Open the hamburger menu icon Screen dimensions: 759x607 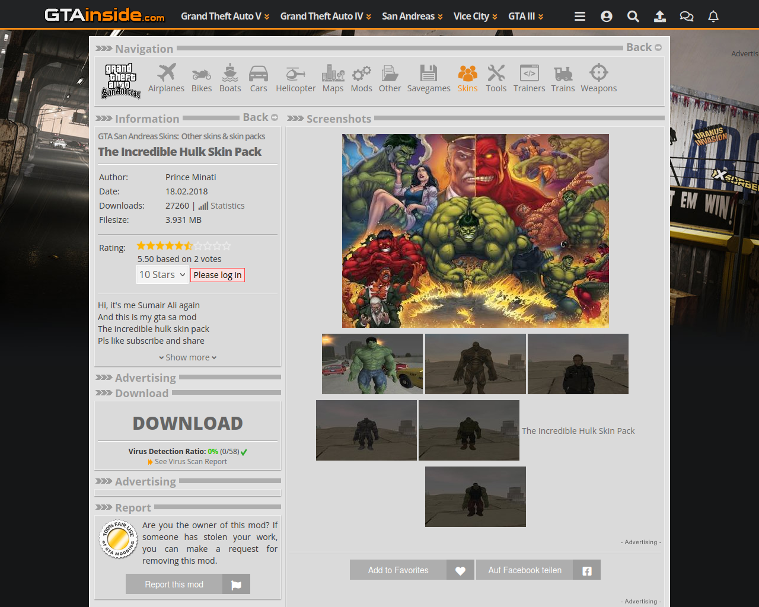580,17
